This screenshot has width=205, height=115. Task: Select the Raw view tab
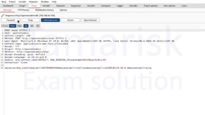click(12, 26)
